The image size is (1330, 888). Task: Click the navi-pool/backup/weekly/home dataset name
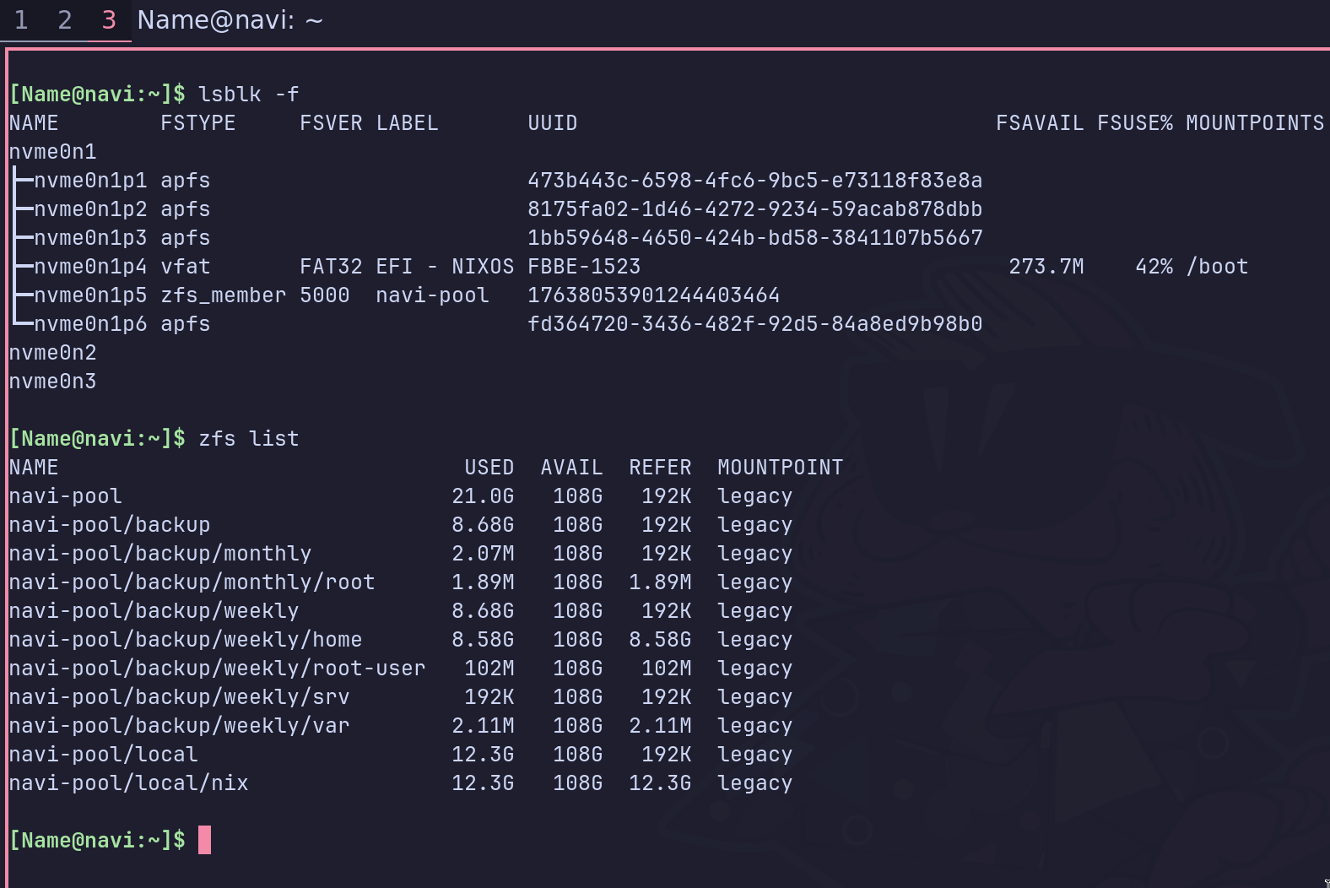(185, 640)
